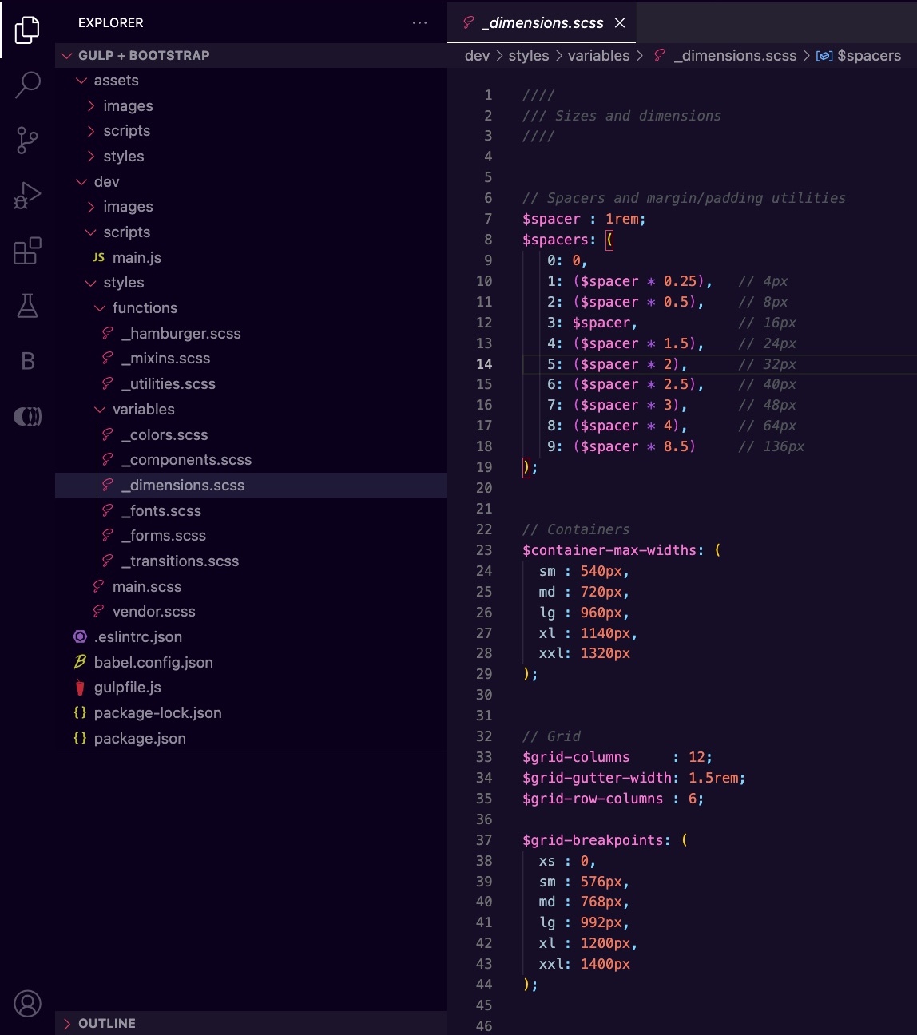The width and height of the screenshot is (917, 1035).
Task: Open the Run and Debug view
Action: [27, 196]
